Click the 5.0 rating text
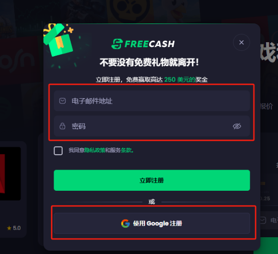 tap(17, 228)
